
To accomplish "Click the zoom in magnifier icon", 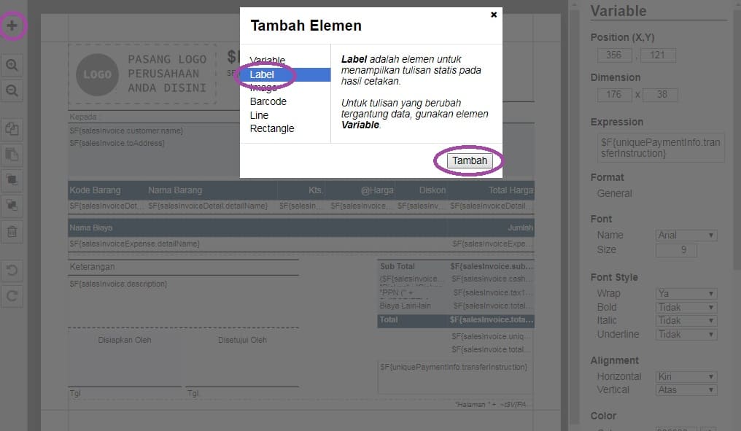I will 12,66.
